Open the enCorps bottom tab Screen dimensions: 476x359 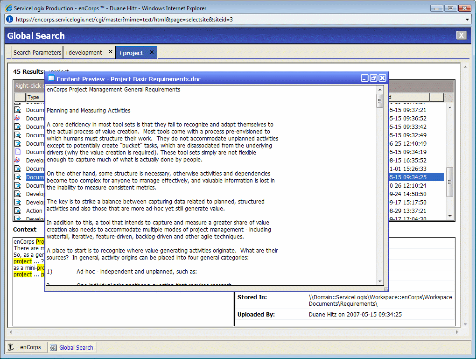[26, 347]
